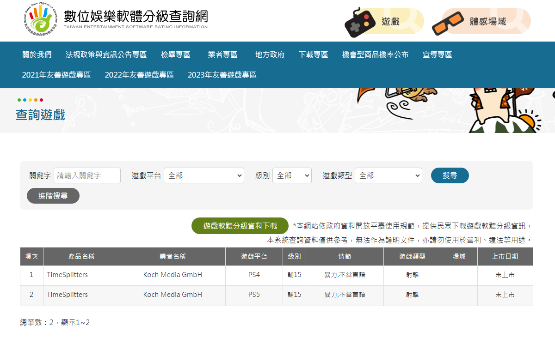The height and width of the screenshot is (350, 555).
Task: Click the 關鍵字 search input field
Action: pyautogui.click(x=87, y=175)
